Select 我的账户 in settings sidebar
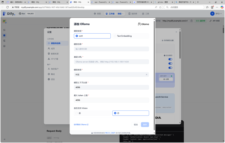225x143 pixels. (x=57, y=69)
